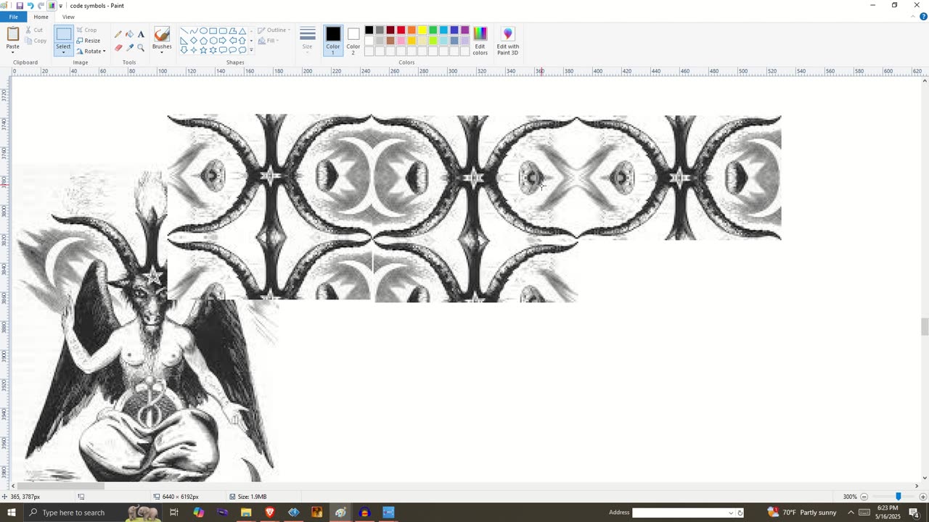Viewport: 929px width, 522px height.
Task: Open the Rotate dropdown
Action: pyautogui.click(x=91, y=51)
